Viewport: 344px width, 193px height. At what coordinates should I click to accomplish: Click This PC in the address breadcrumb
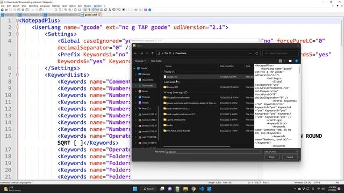click(x=168, y=54)
